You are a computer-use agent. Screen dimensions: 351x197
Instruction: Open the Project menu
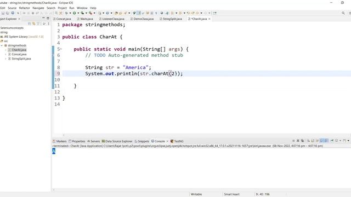(x=62, y=8)
